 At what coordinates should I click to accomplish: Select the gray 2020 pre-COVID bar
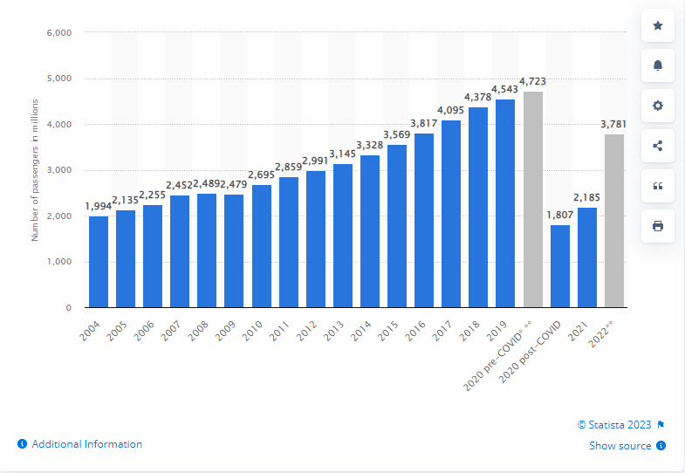[x=532, y=200]
